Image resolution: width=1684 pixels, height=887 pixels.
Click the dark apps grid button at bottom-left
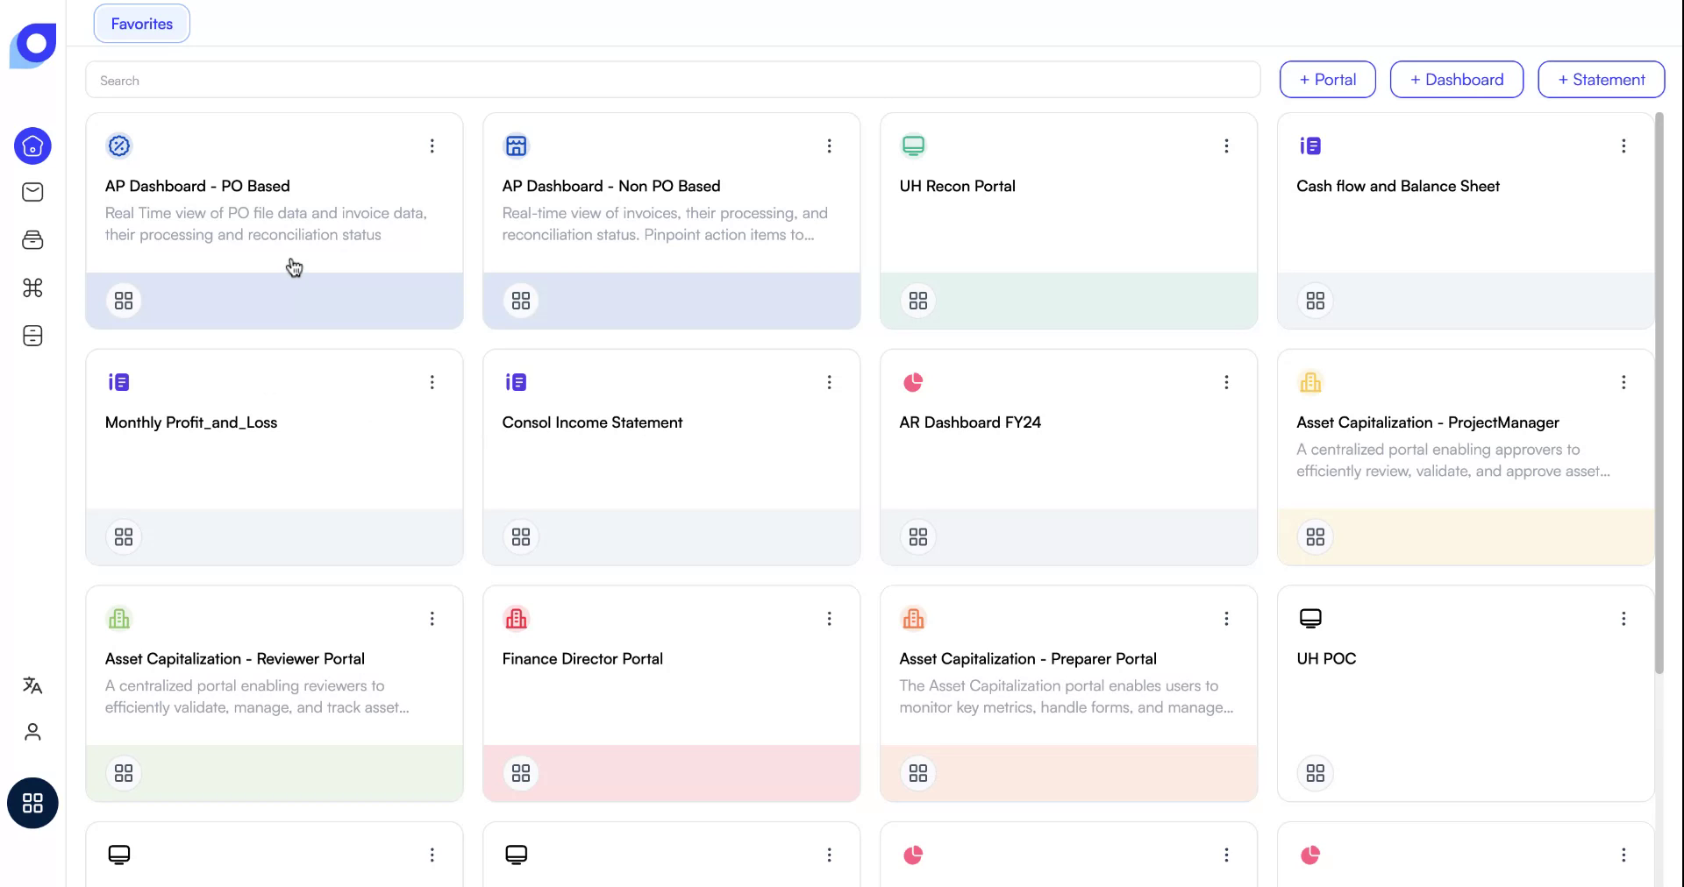pyautogui.click(x=32, y=803)
